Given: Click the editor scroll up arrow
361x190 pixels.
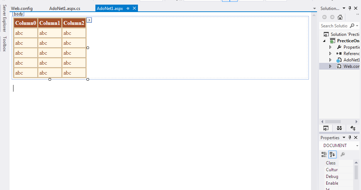Looking at the screenshot, I should pos(314,15).
